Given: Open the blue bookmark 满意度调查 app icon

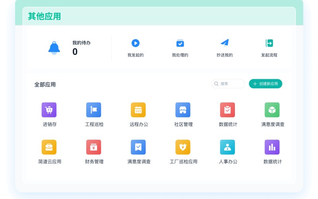Looking at the screenshot, I should click(x=138, y=147).
